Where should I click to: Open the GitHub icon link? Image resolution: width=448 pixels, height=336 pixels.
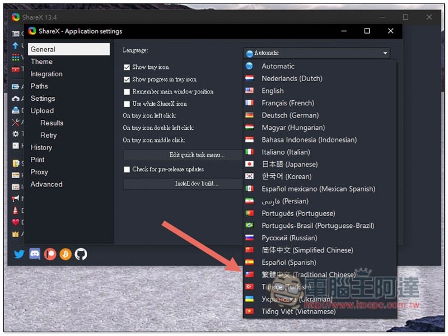pos(81,254)
